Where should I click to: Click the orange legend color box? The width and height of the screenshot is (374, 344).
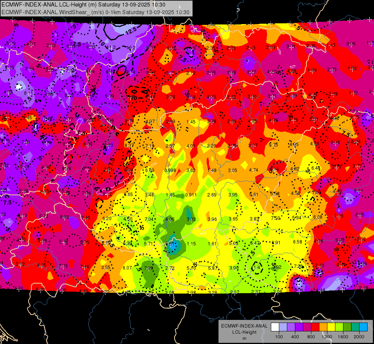pos(323,327)
